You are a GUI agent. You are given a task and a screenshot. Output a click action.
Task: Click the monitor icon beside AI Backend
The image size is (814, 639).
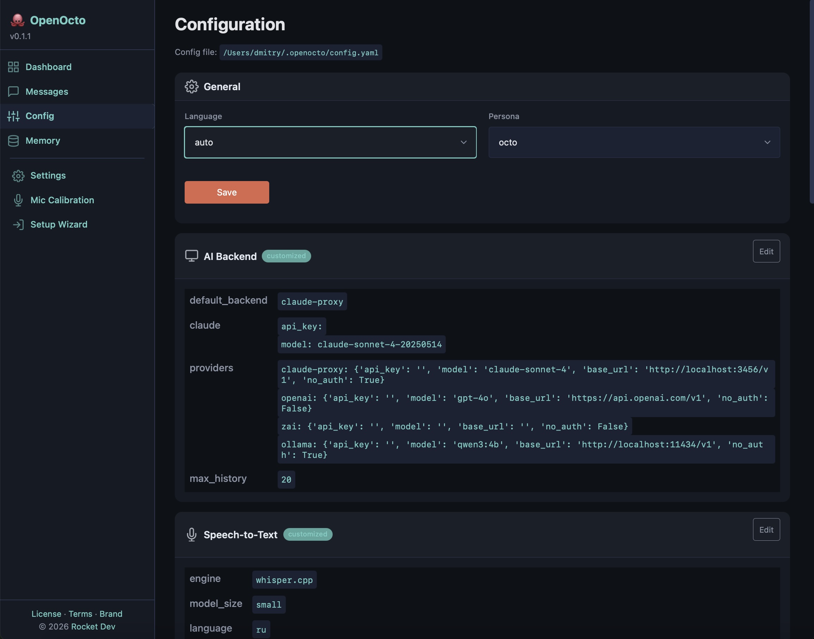(192, 256)
